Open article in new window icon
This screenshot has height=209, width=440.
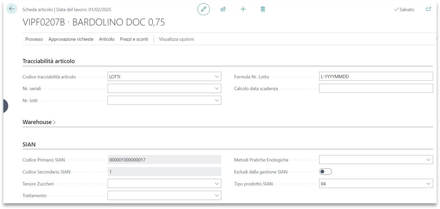coord(428,9)
